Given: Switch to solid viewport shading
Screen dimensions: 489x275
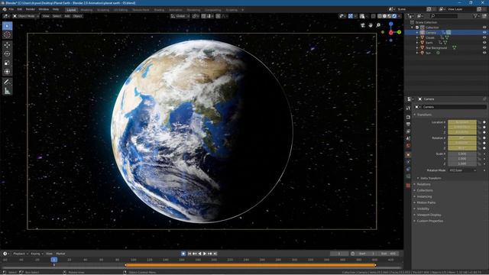Looking at the screenshot, I should 385,16.
